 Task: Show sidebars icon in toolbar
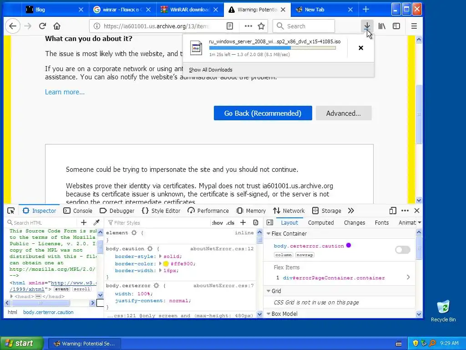click(396, 26)
